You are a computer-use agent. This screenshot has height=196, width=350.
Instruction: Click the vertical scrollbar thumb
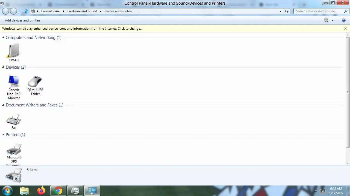[x=348, y=92]
